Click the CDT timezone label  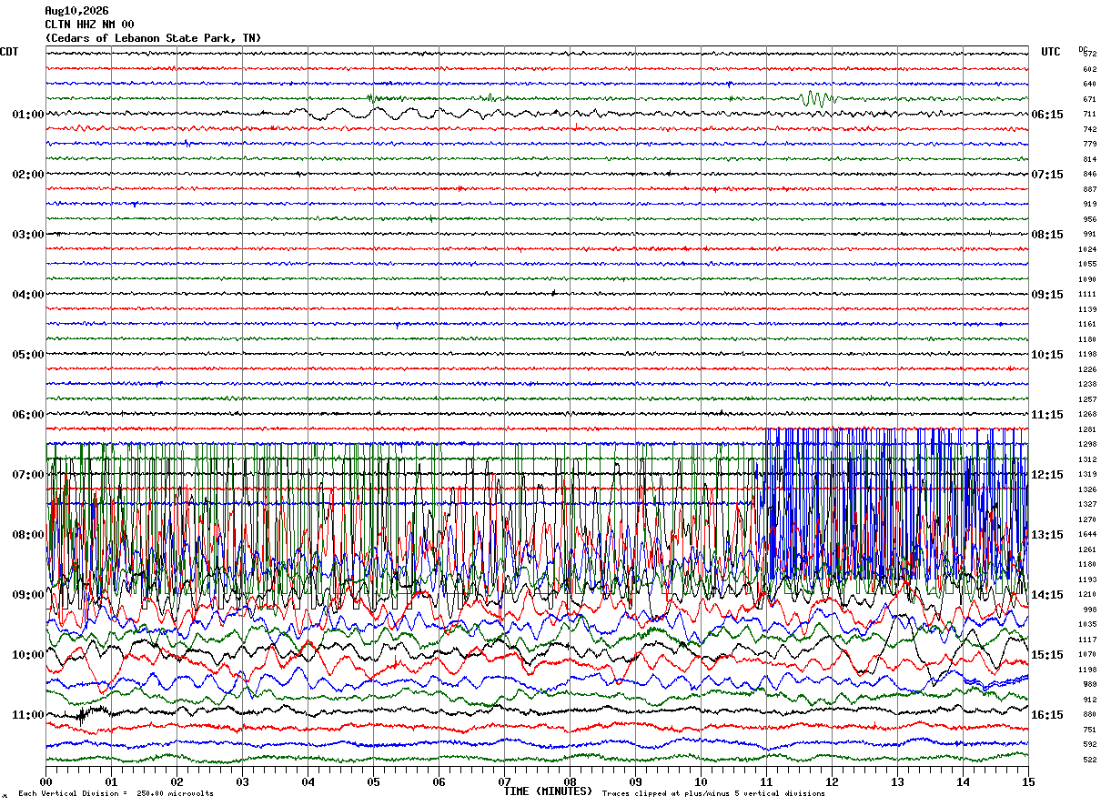point(9,52)
